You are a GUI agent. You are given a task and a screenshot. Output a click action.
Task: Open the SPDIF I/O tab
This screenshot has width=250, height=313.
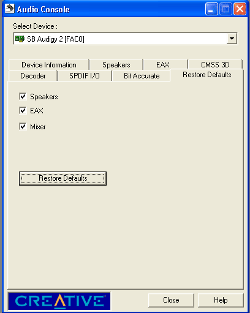[x=85, y=76]
